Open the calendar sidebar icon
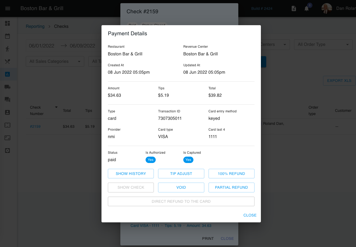Viewport: 356px width, 247px height. pyautogui.click(x=7, y=36)
